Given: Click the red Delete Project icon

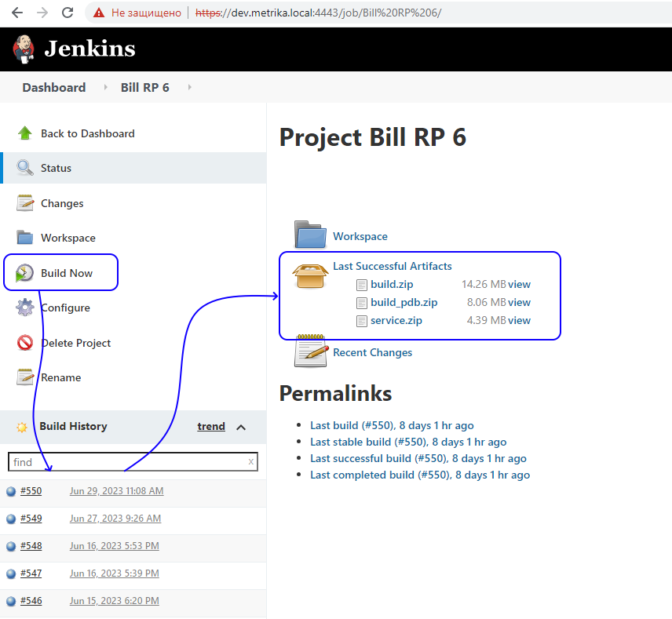Looking at the screenshot, I should (25, 343).
